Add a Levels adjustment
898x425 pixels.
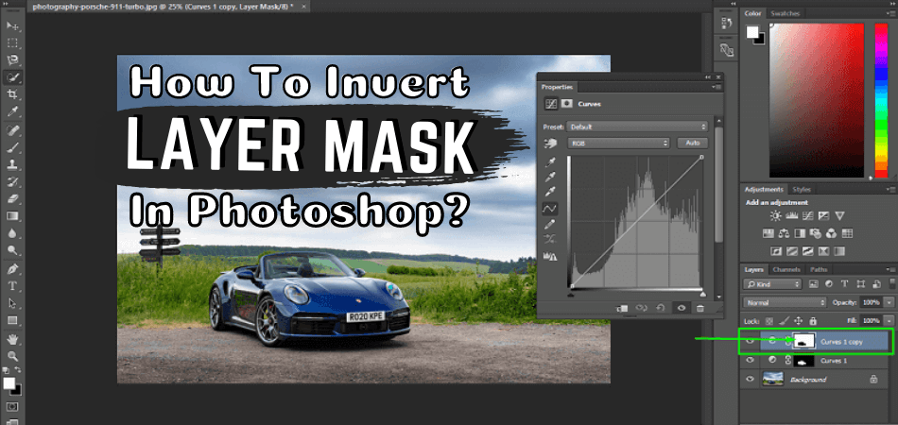(x=792, y=216)
